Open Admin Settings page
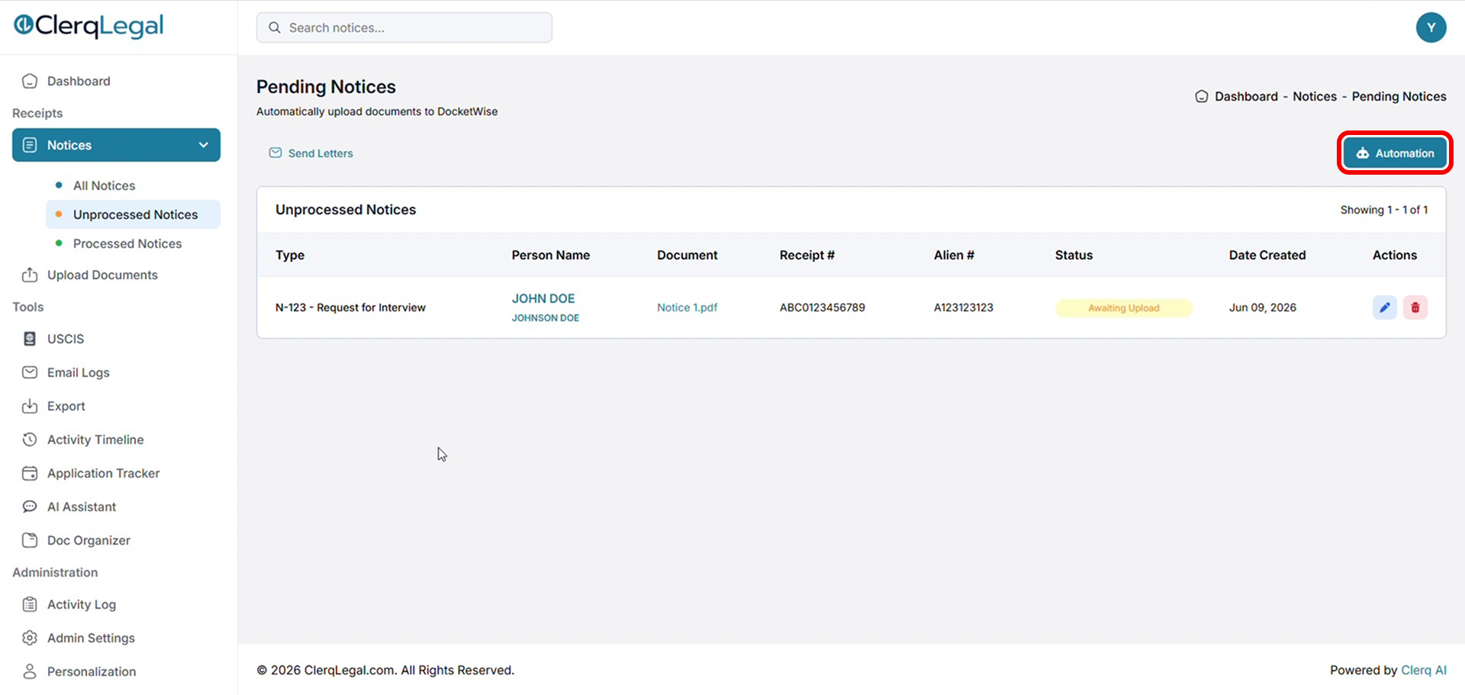This screenshot has width=1465, height=695. [91, 638]
